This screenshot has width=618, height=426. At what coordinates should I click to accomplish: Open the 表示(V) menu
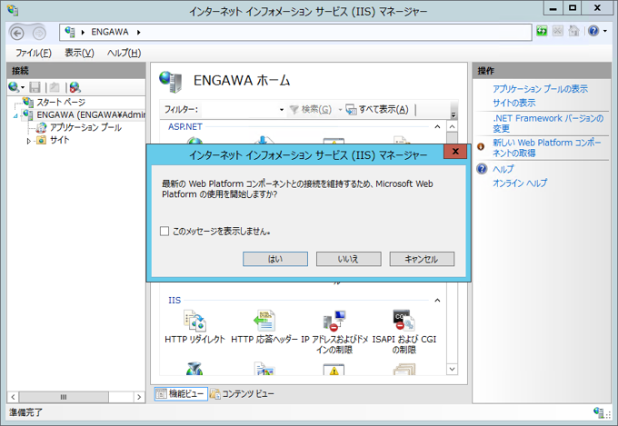[x=79, y=53]
